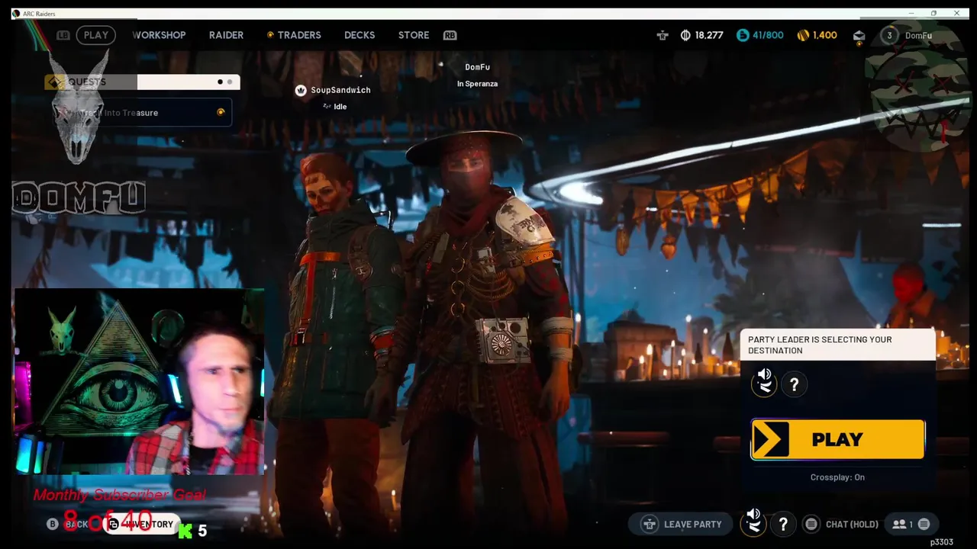Click the coin currency balance 18,277
Viewport: 977px width, 549px height.
pos(701,35)
